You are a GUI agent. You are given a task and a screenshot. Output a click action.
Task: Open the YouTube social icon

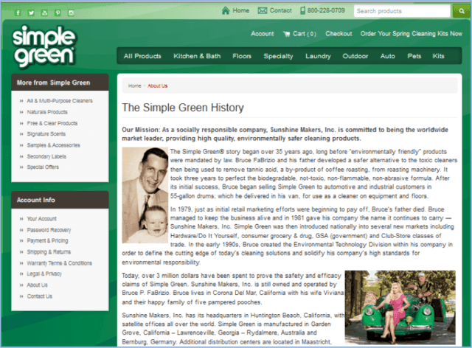pos(44,13)
